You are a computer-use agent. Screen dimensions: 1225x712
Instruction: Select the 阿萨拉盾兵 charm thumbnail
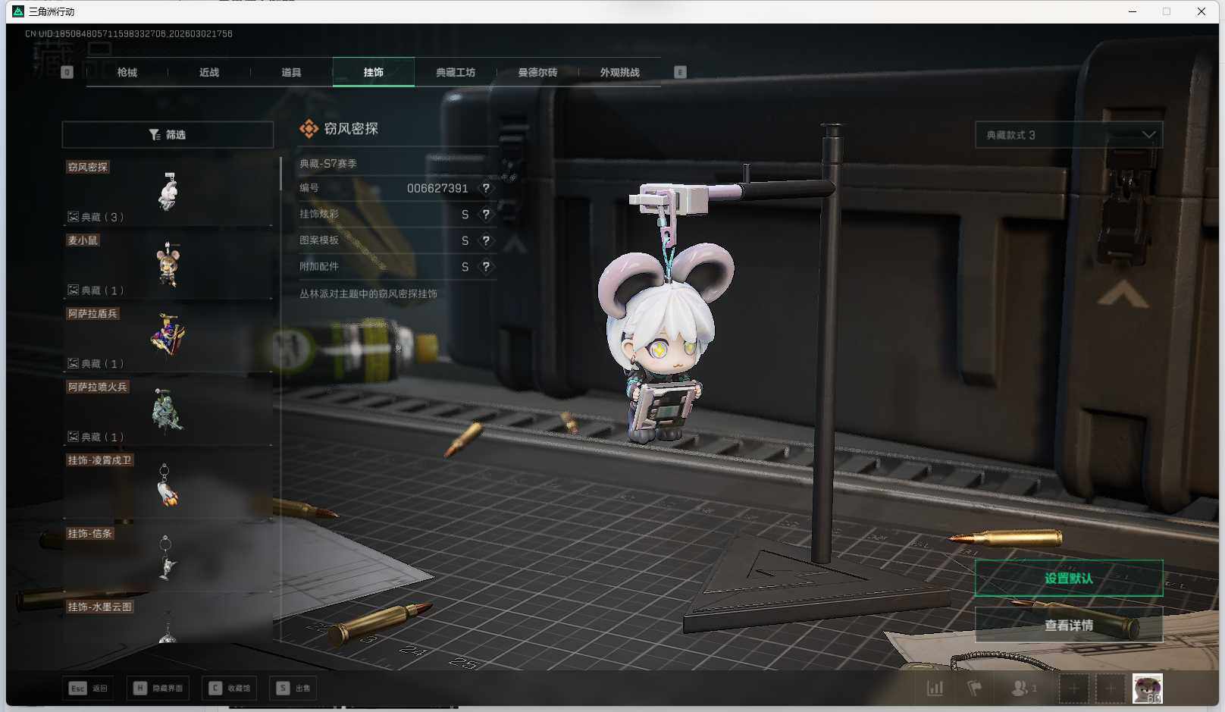(168, 334)
